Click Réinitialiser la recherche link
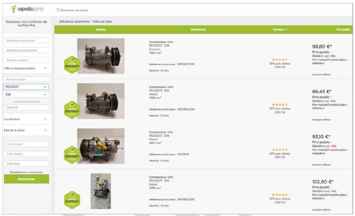Image resolution: width=355 pixels, height=216 pixels. [x=26, y=172]
